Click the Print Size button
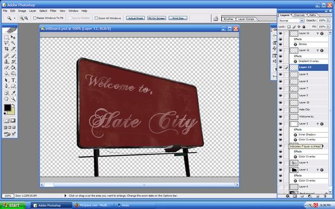The image size is (335, 209). tap(178, 18)
